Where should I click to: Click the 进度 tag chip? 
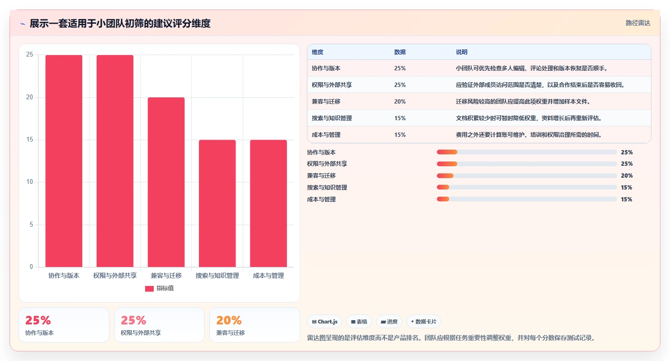point(389,322)
